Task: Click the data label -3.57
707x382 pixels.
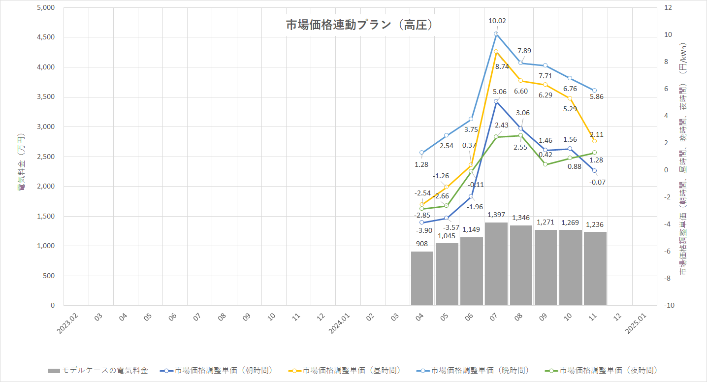Action: (451, 227)
